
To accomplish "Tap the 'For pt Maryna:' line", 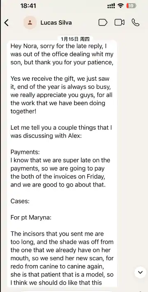I will [x=31, y=217].
